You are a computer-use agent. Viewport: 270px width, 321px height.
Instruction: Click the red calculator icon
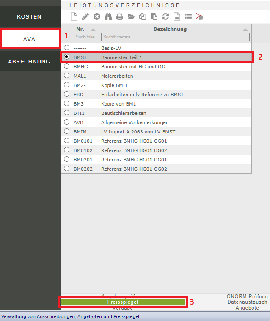click(x=200, y=17)
